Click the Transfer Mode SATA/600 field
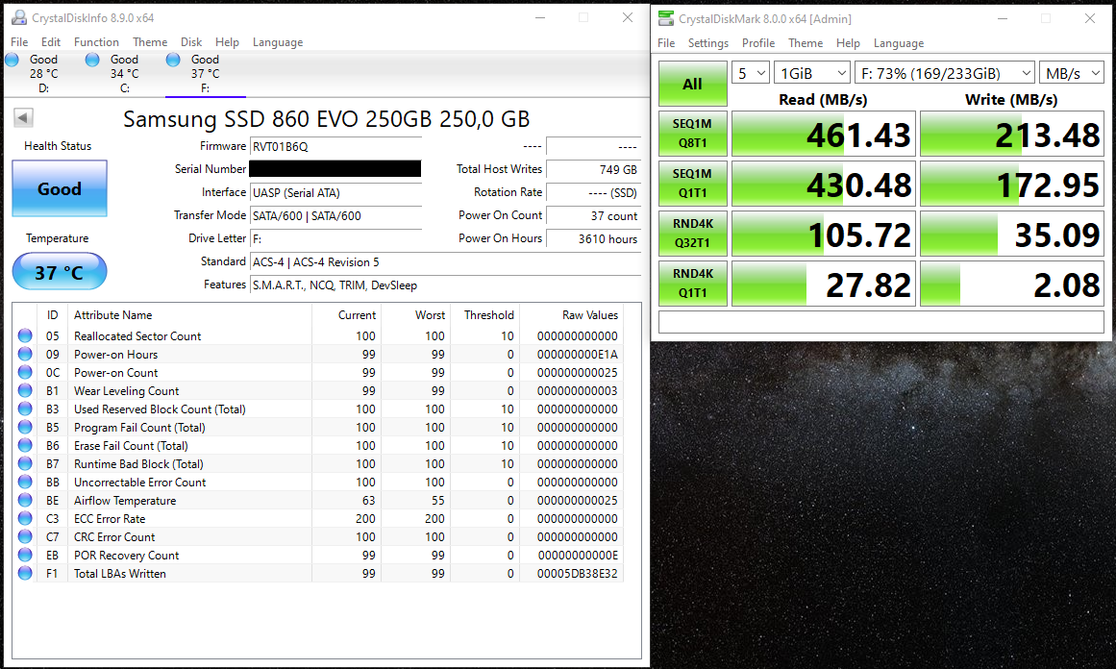This screenshot has height=669, width=1116. pos(335,215)
